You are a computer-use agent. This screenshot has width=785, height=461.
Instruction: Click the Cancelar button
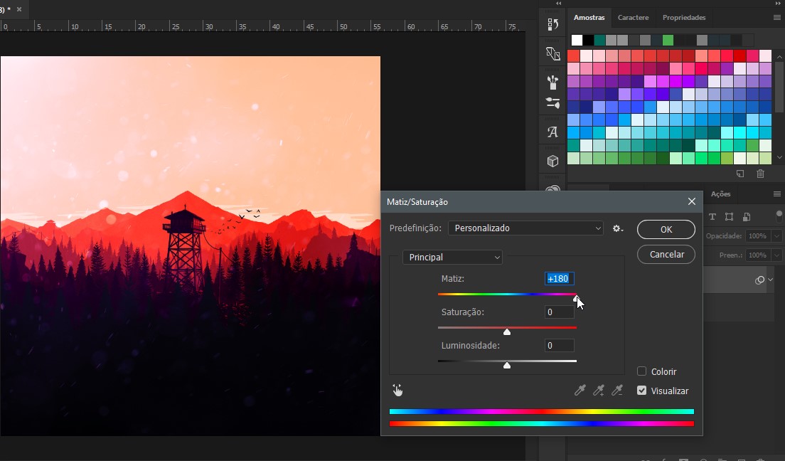pyautogui.click(x=666, y=255)
